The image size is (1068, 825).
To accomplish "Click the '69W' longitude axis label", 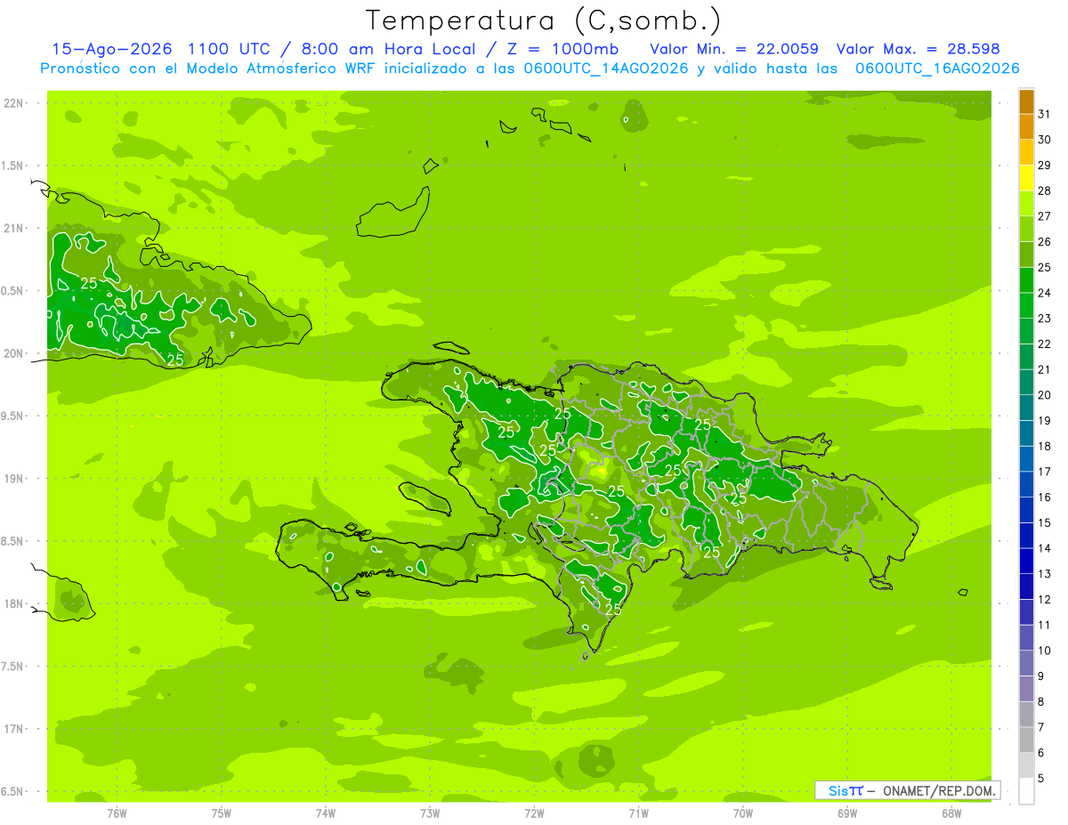I will pos(847,813).
